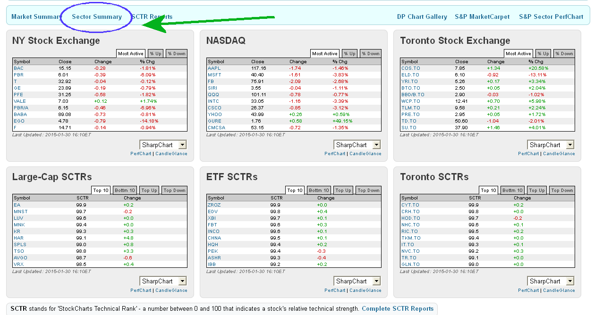
Task: Open Large-Cap SCTRs SharpChart dropdown
Action: click(x=163, y=281)
